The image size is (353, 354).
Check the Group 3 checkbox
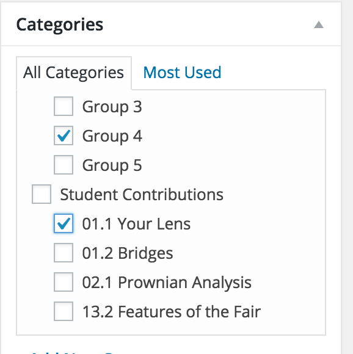coord(64,106)
